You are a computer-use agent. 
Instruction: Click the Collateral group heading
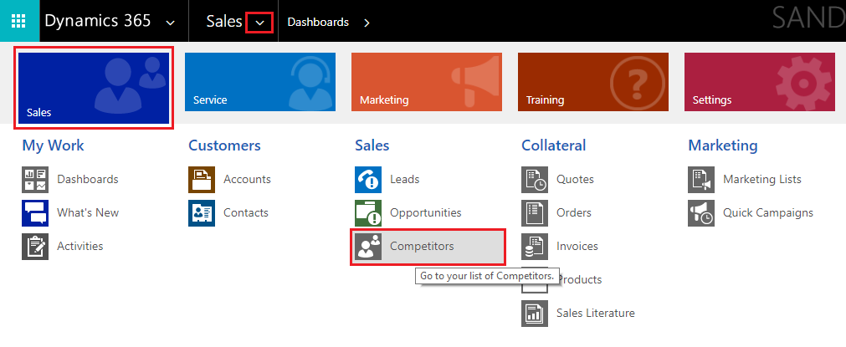click(x=554, y=145)
